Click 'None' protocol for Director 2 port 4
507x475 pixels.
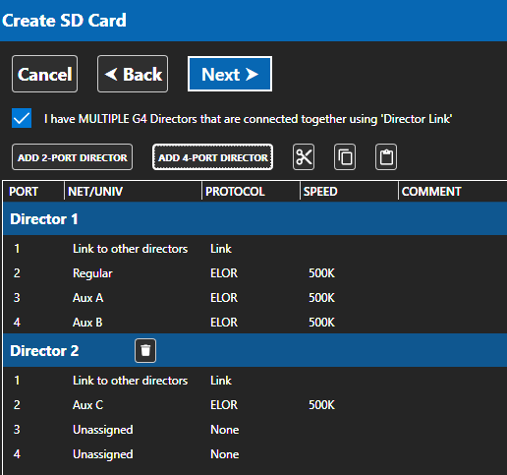click(x=225, y=454)
